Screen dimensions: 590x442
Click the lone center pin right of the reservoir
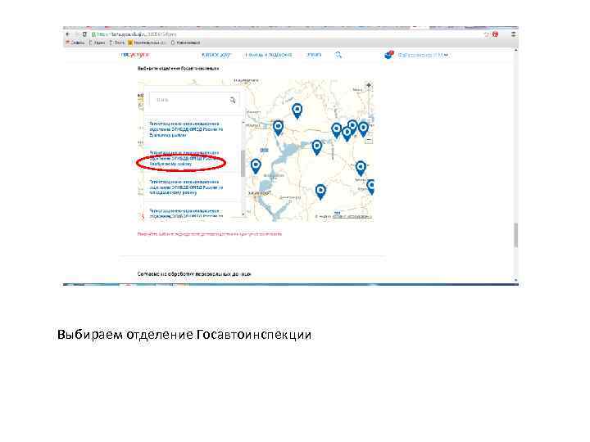317,147
